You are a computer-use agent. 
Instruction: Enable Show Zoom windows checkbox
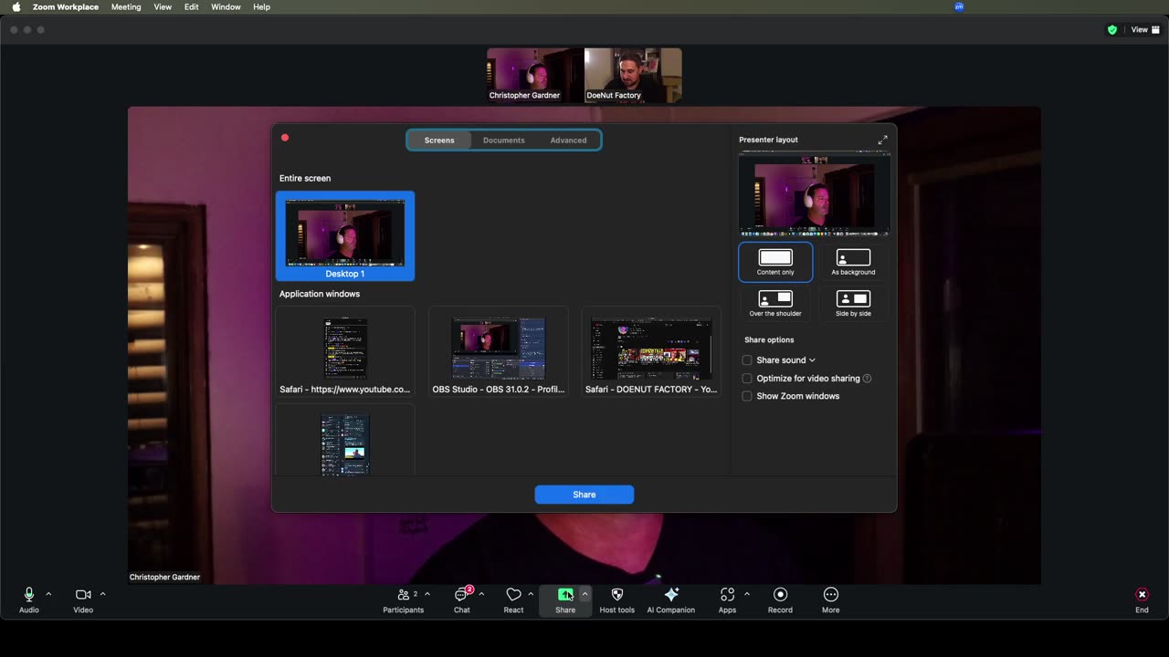(747, 397)
